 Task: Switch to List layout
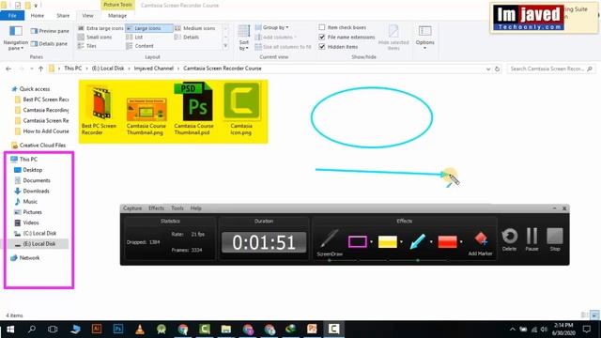tap(134, 38)
